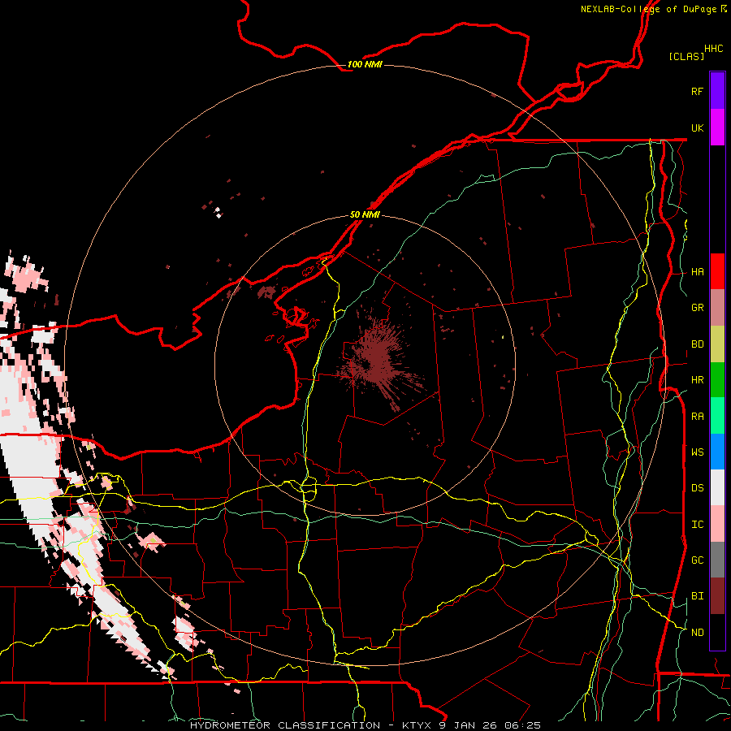Click the purple RF color swatch
The width and height of the screenshot is (731, 731).
point(717,90)
